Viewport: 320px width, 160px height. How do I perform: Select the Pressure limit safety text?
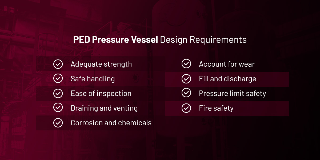click(x=232, y=94)
